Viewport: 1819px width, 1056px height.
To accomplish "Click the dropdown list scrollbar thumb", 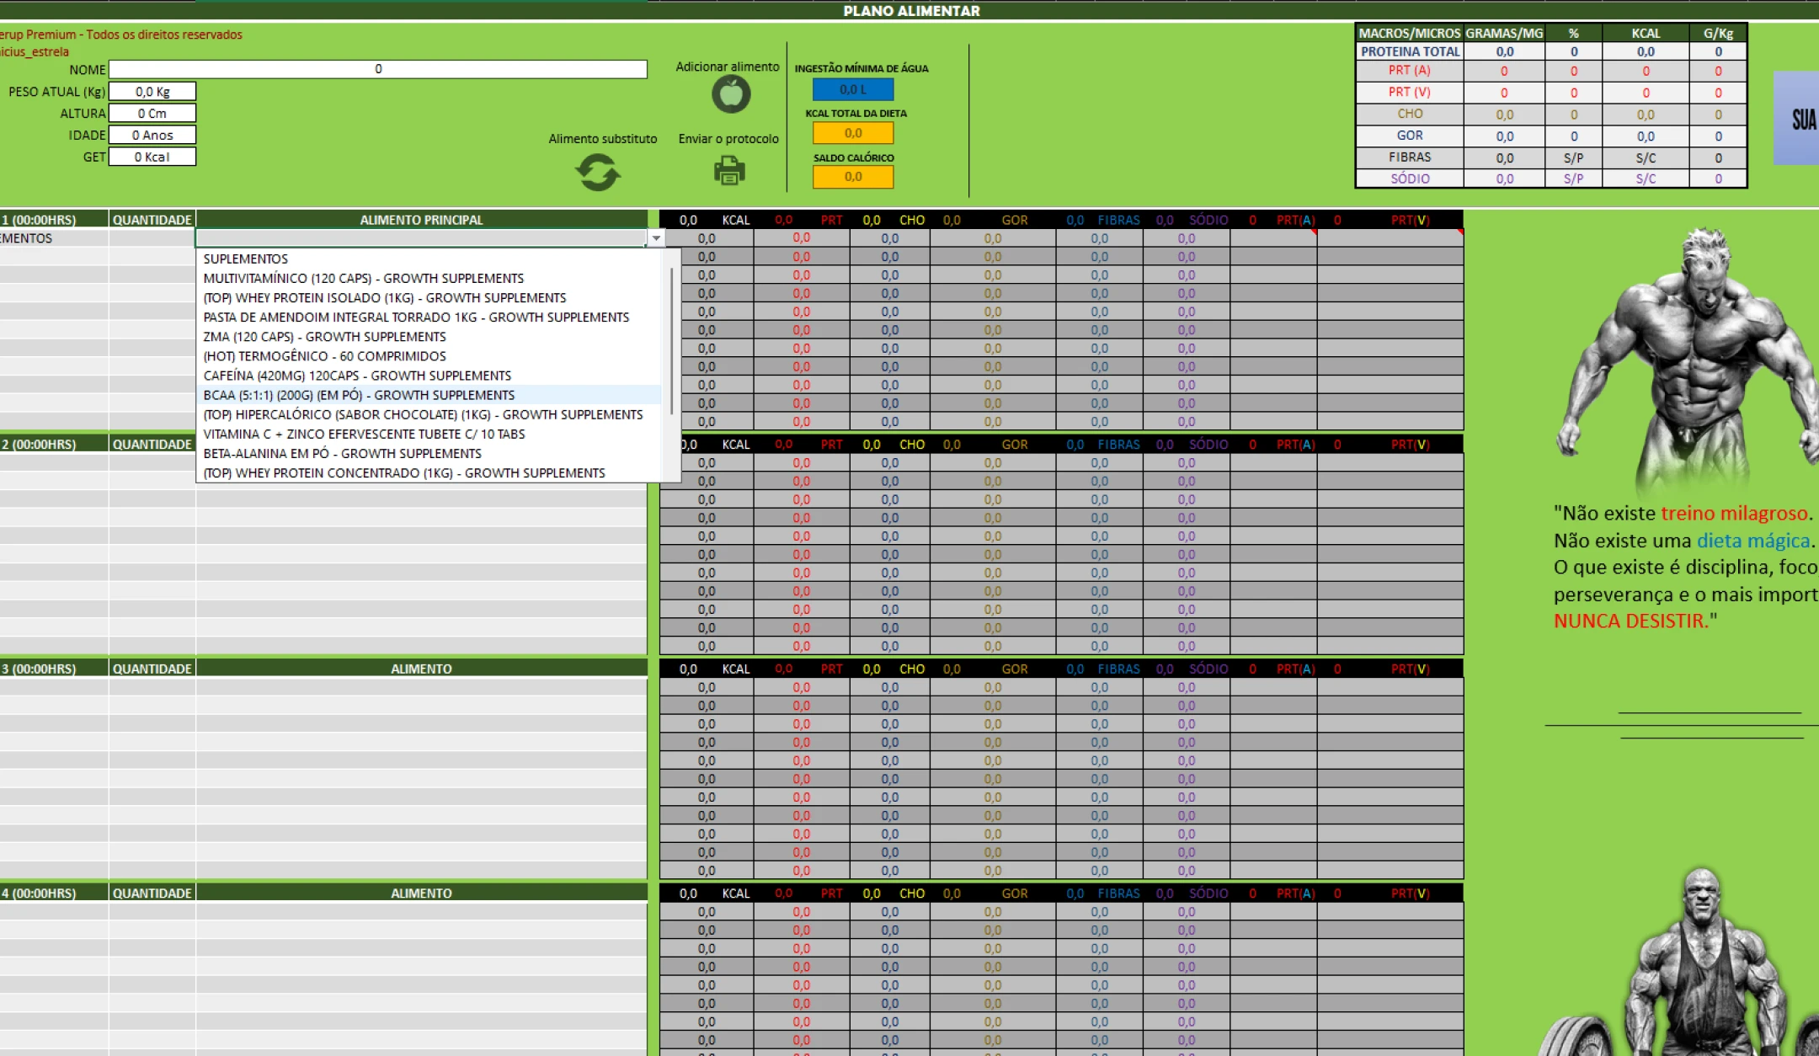I will click(x=671, y=341).
